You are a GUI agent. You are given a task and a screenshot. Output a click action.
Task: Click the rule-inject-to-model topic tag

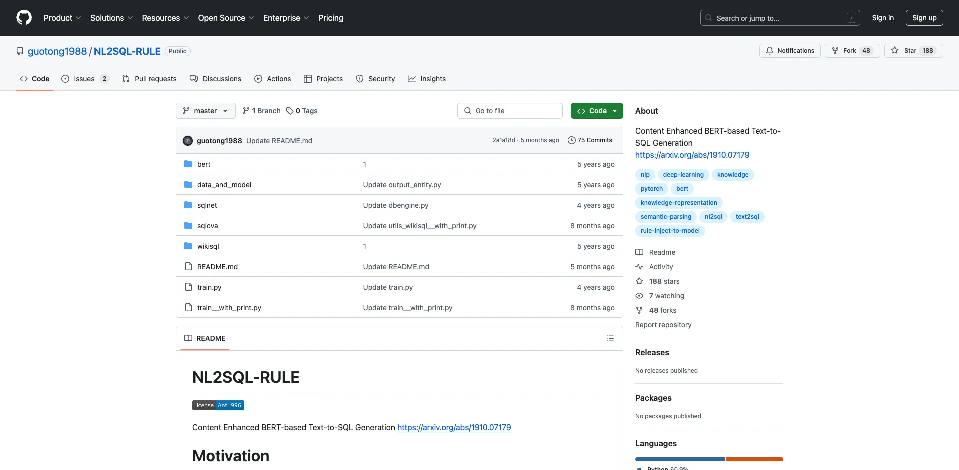pos(670,231)
